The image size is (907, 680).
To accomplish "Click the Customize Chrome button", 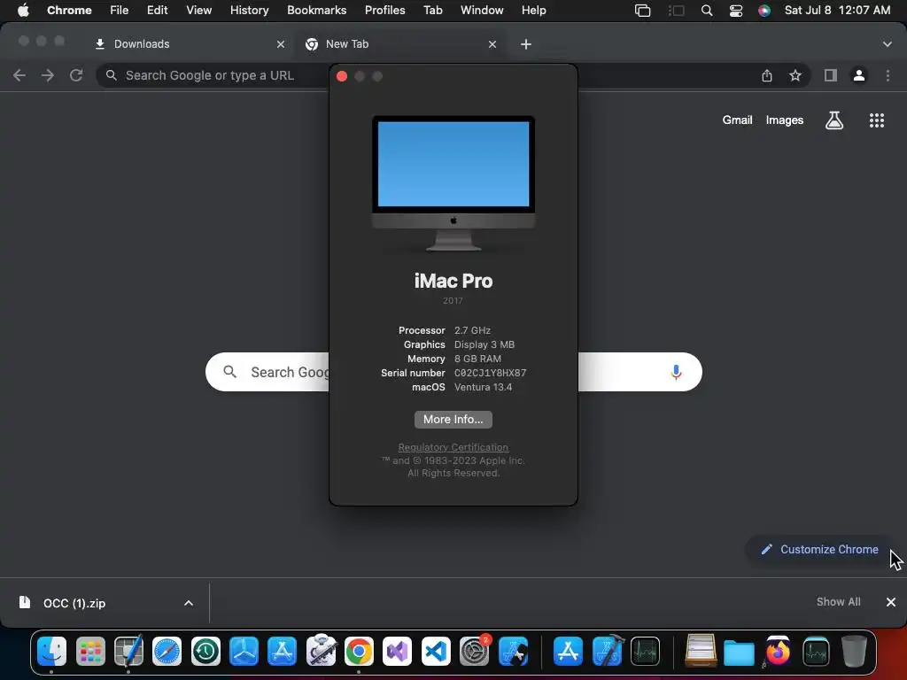I will (819, 549).
